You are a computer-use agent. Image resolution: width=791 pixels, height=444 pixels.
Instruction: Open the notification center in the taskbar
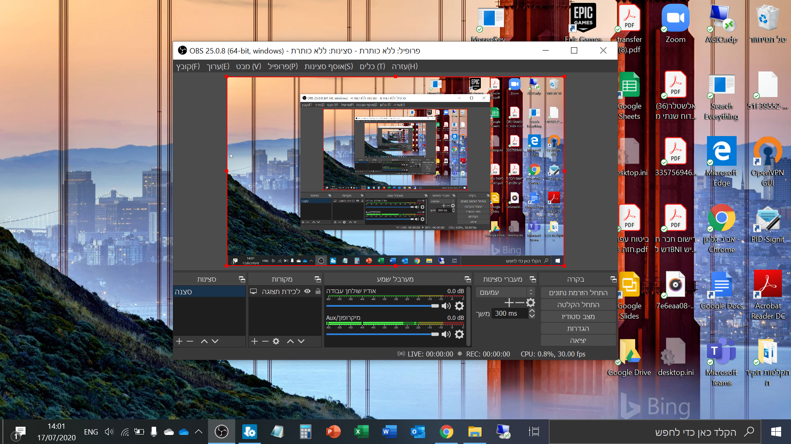tap(19, 432)
